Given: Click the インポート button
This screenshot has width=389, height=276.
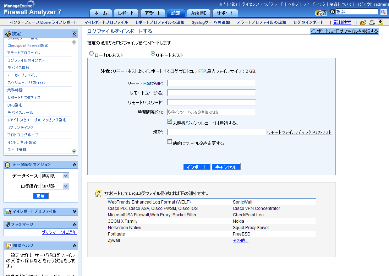Looking at the screenshot, I should [x=197, y=167].
